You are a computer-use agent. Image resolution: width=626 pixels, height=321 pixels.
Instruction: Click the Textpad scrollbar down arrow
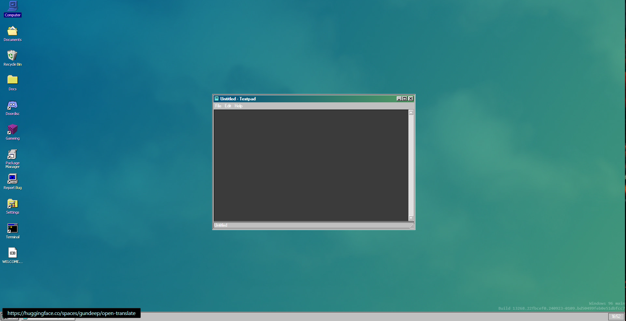pyautogui.click(x=411, y=218)
